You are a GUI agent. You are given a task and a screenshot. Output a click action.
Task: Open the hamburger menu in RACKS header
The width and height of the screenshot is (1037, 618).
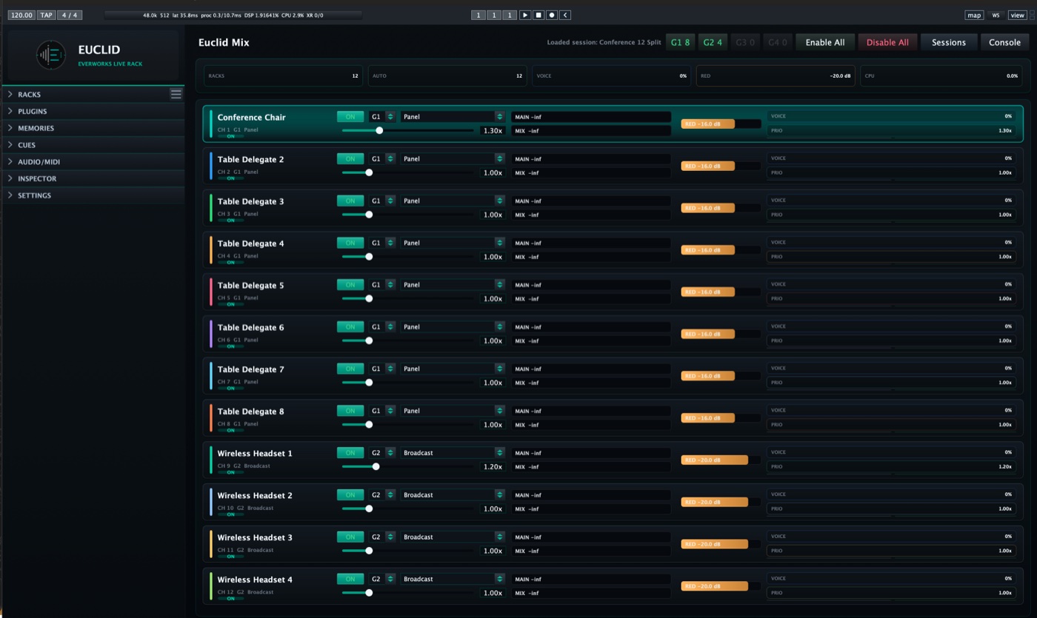tap(176, 93)
